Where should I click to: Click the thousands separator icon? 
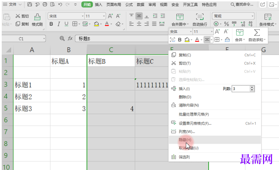point(234,24)
